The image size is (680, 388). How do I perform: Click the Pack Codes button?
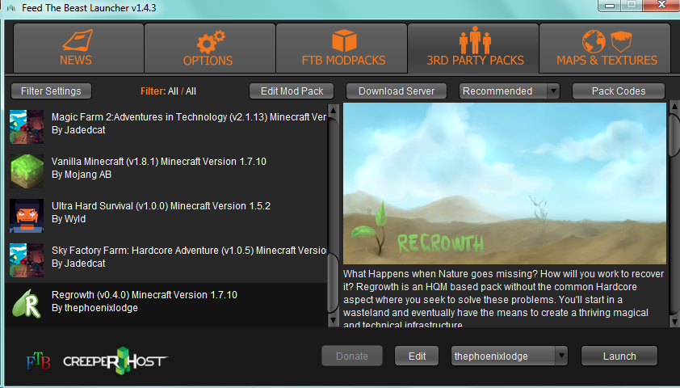619,91
